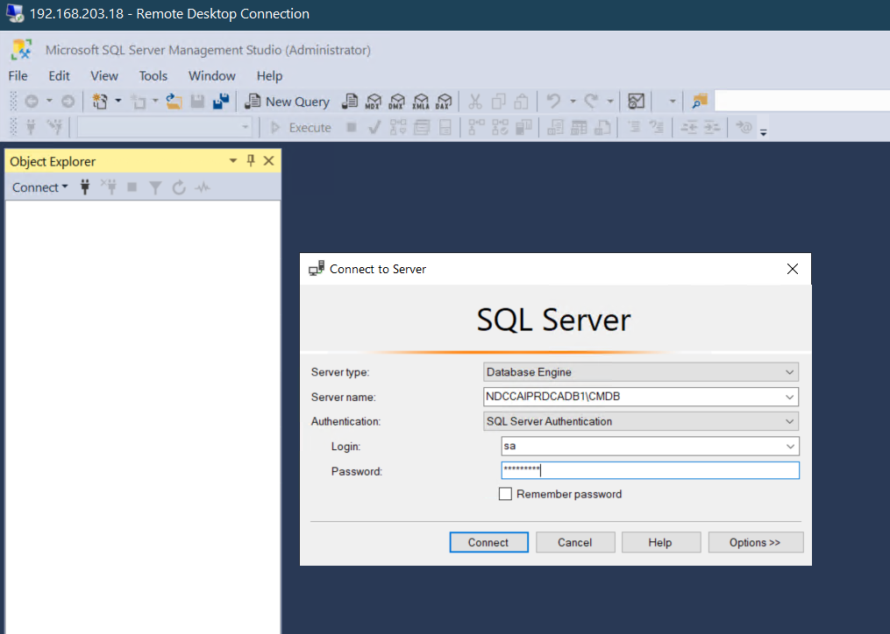Viewport: 890px width, 634px height.
Task: Pin the Object Explorer panel
Action: point(250,161)
